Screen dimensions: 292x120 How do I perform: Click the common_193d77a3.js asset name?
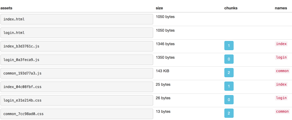(x=77, y=73)
